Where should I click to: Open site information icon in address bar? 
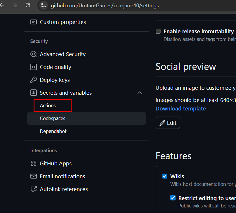coord(44,5)
